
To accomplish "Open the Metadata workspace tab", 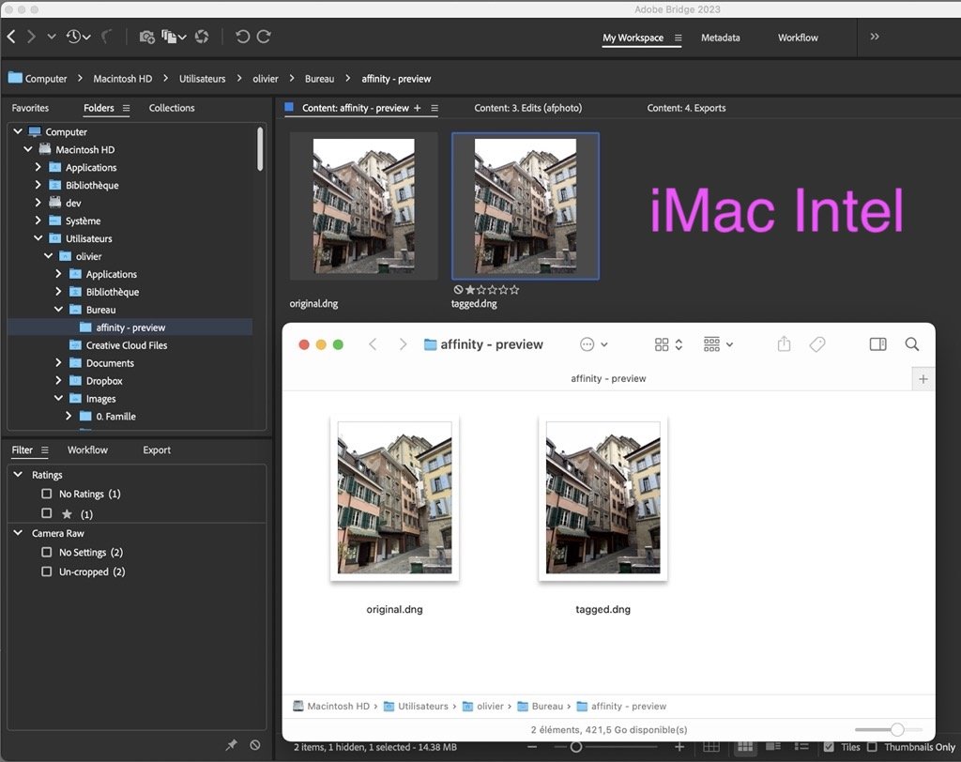I will coord(720,38).
